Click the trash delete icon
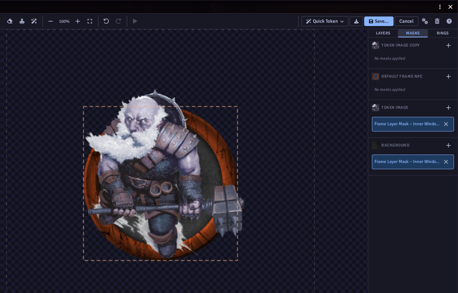The image size is (458, 293). click(x=437, y=21)
